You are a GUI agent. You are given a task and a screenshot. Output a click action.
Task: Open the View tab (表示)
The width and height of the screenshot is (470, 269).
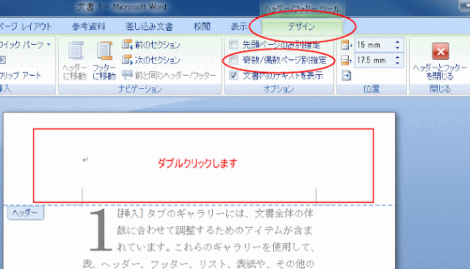(239, 26)
